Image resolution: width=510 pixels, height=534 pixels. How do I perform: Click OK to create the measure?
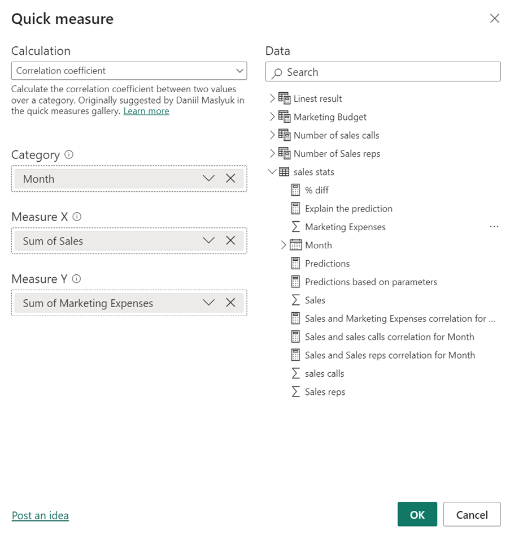click(417, 514)
